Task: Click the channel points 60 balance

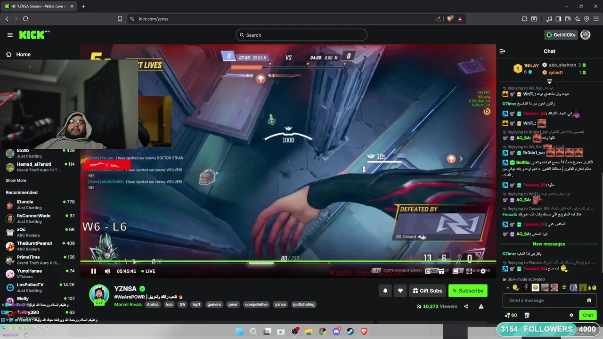Action: [511, 315]
